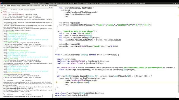Click 'case class Position(x:Int,y:Int)' line
The height and width of the screenshot is (100, 179).
[72, 95]
